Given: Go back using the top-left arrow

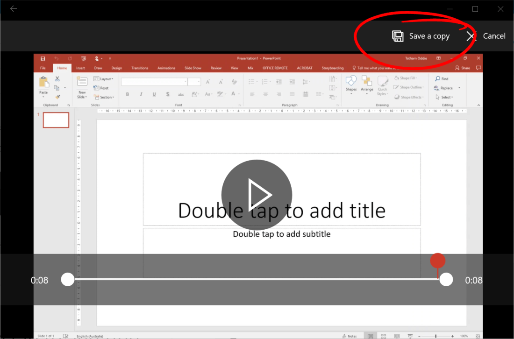Looking at the screenshot, I should click(x=14, y=8).
